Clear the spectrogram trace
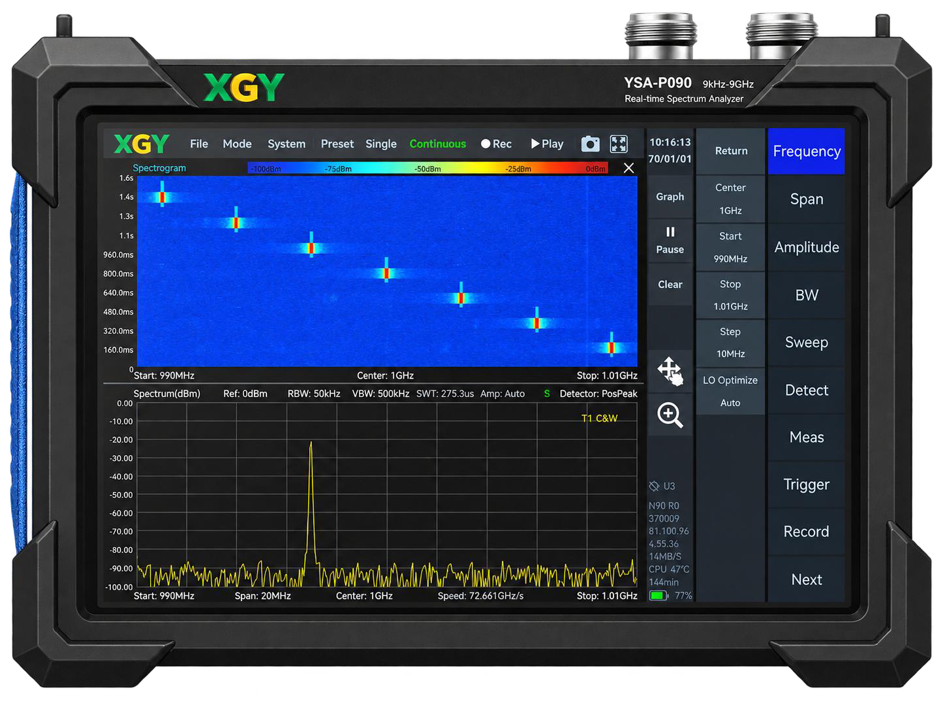This screenshot has width=945, height=709. (x=670, y=285)
